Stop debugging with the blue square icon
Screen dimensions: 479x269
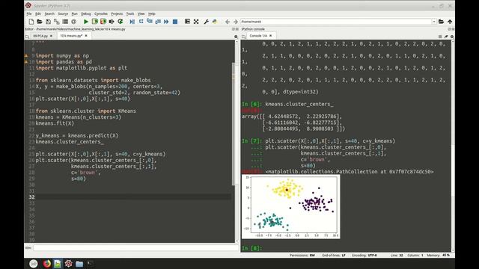[x=175, y=22]
